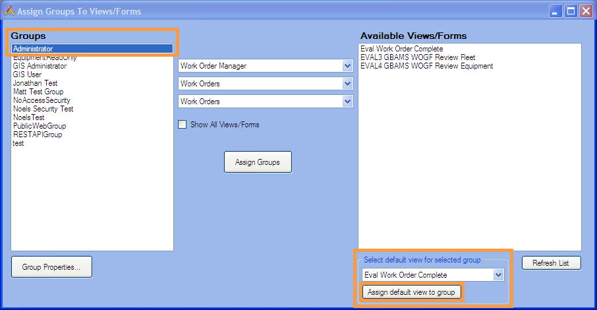The image size is (597, 310).
Task: Open Group Properties dialog
Action: tap(51, 267)
